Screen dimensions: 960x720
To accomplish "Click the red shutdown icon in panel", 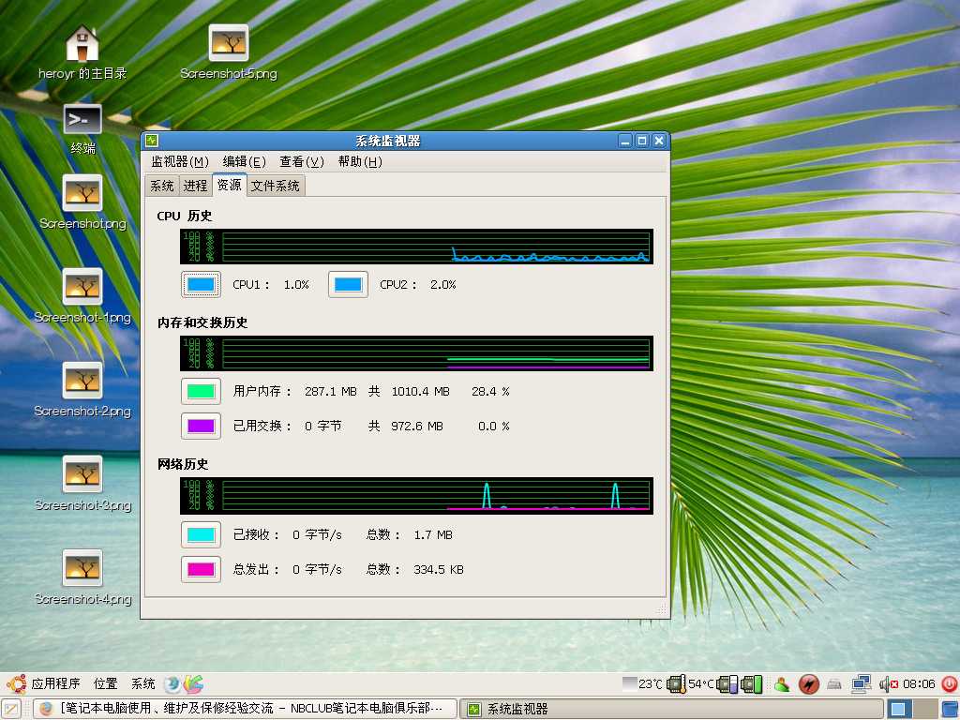I will pyautogui.click(x=949, y=684).
